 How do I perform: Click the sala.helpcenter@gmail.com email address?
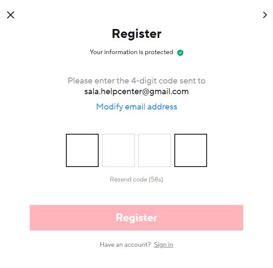coord(136,92)
